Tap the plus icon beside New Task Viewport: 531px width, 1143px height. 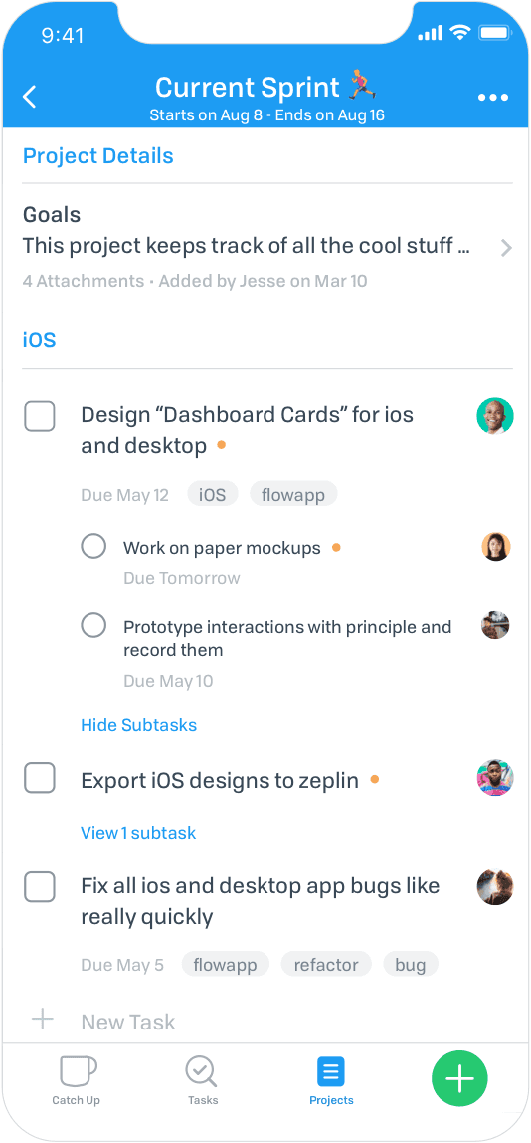tap(43, 1020)
